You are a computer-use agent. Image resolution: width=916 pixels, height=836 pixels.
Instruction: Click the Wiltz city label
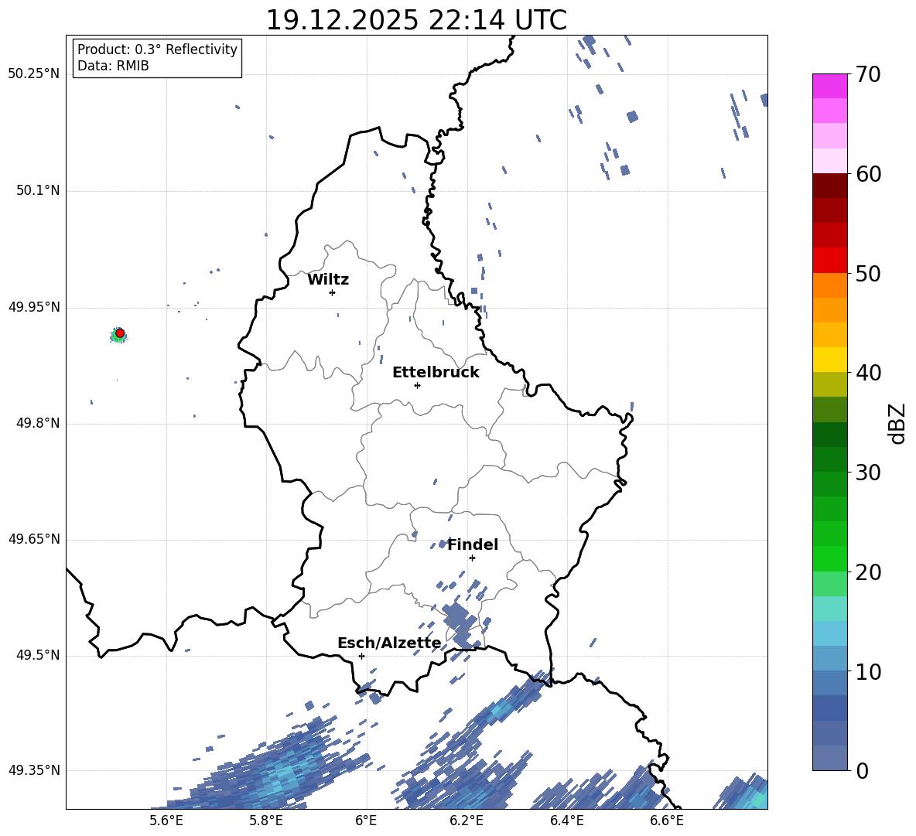328,280
